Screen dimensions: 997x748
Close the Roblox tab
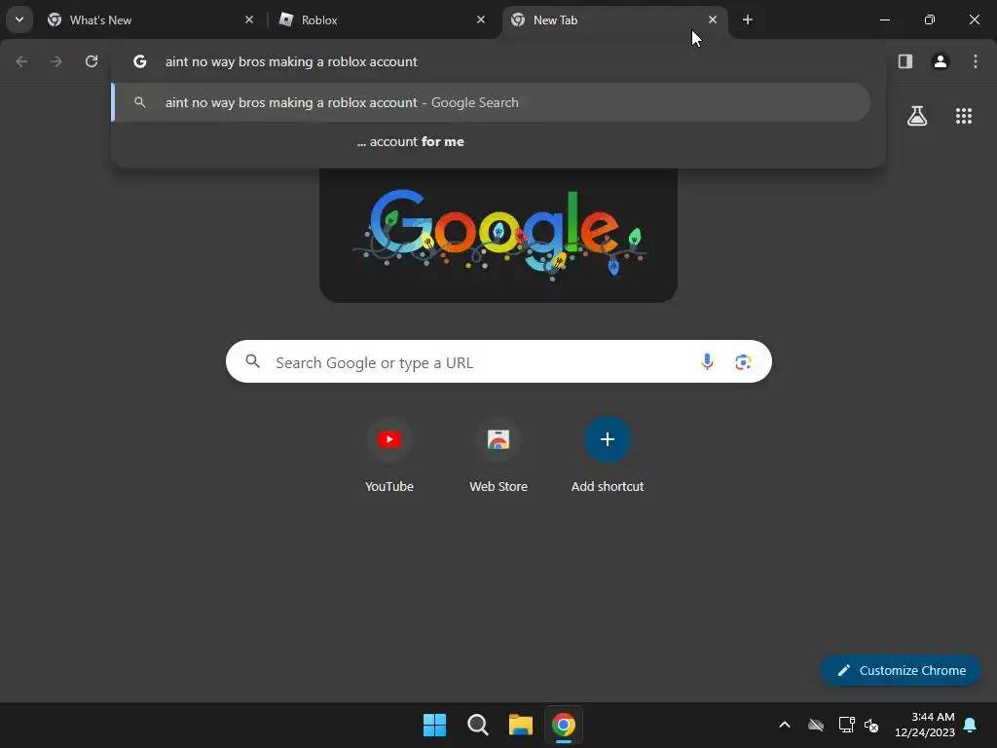[481, 19]
